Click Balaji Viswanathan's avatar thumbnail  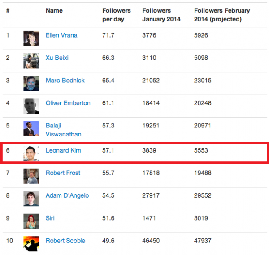(x=31, y=129)
